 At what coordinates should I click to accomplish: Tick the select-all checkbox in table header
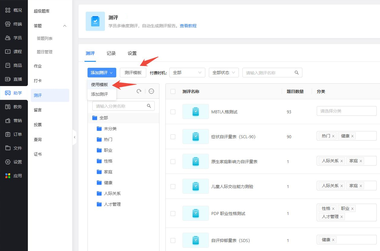[x=173, y=91]
